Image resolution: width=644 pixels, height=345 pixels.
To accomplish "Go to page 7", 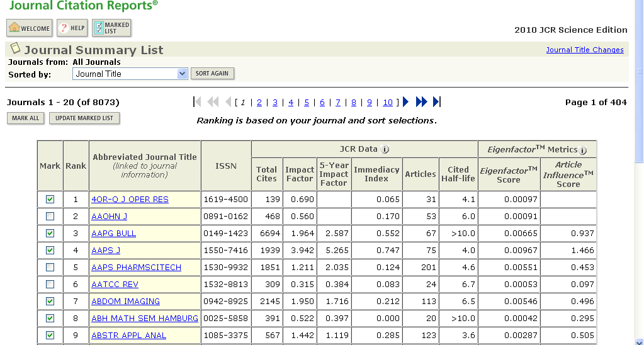I will [338, 102].
